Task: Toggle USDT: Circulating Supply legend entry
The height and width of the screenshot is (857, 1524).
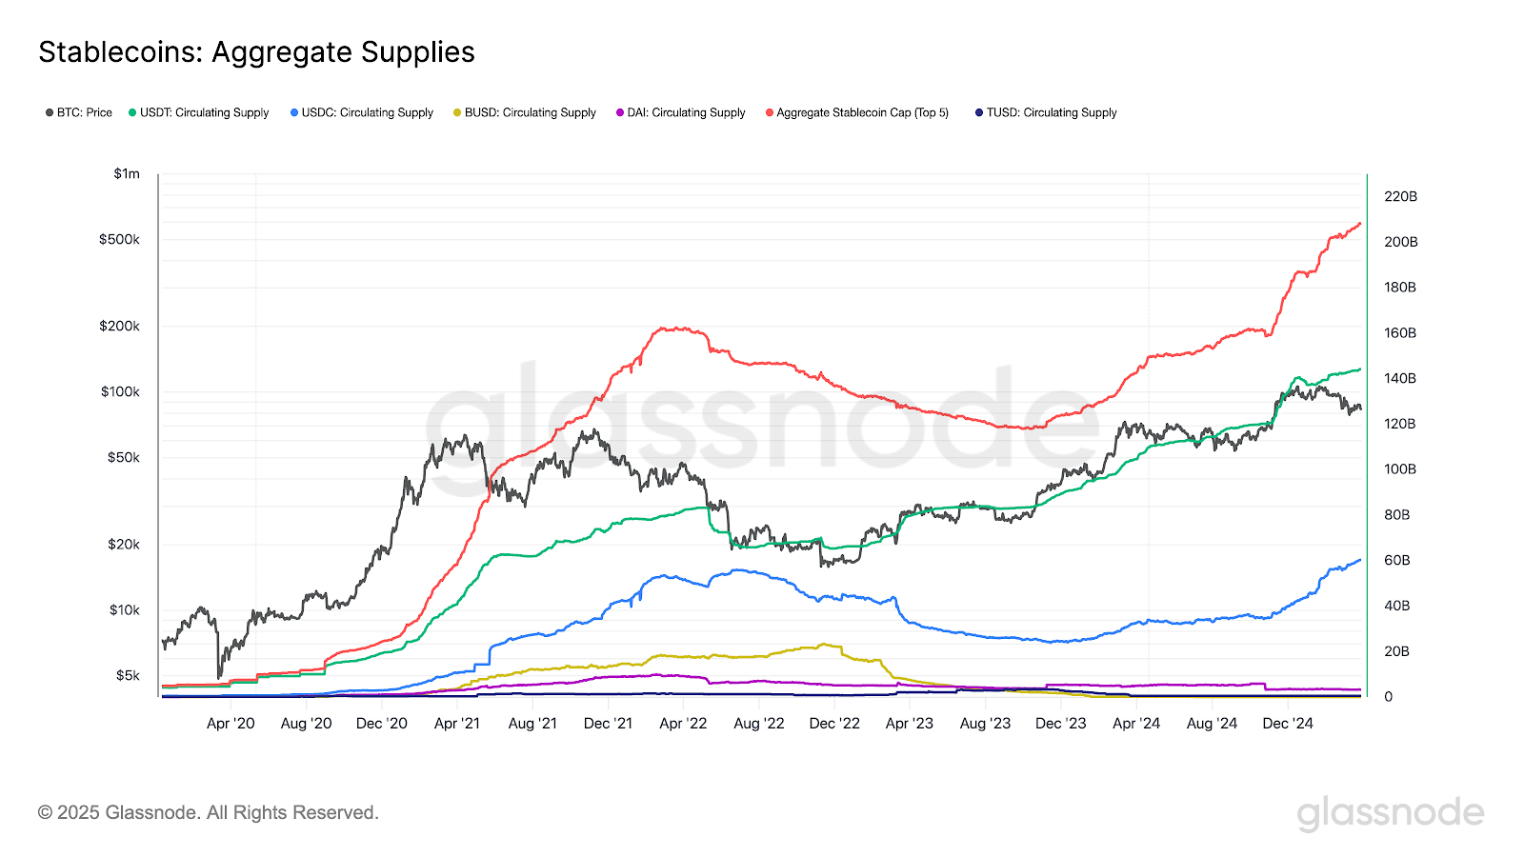Action: pyautogui.click(x=199, y=112)
